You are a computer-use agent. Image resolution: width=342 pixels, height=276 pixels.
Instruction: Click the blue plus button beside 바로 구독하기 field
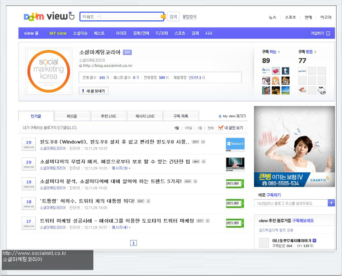click(331, 203)
